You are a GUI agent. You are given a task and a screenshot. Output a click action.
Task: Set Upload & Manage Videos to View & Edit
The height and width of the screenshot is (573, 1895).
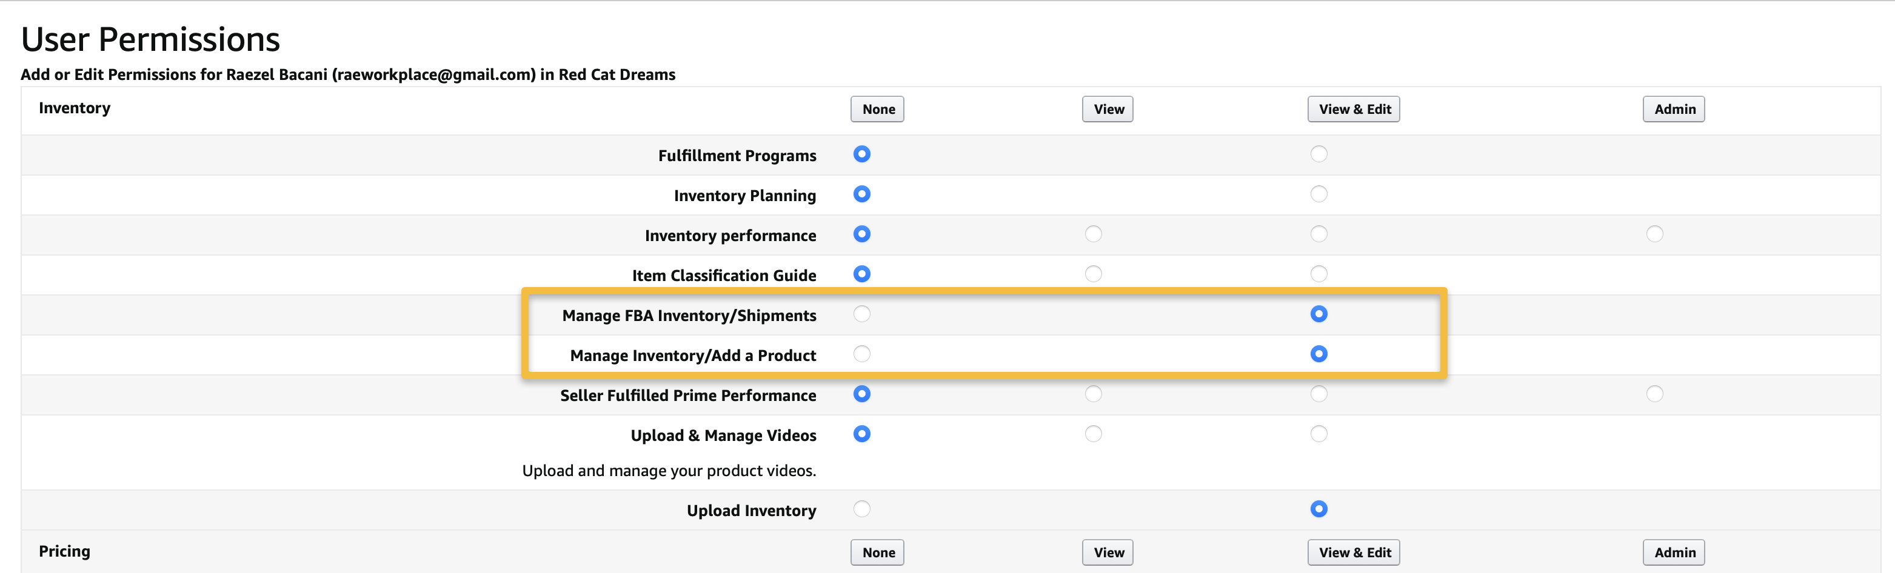1319,434
